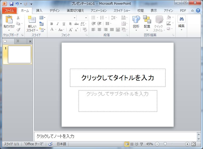Open the line spacing dropdown
The image size is (203, 149).
pos(114,17)
